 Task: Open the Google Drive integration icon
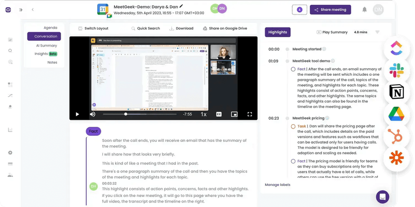(396, 114)
